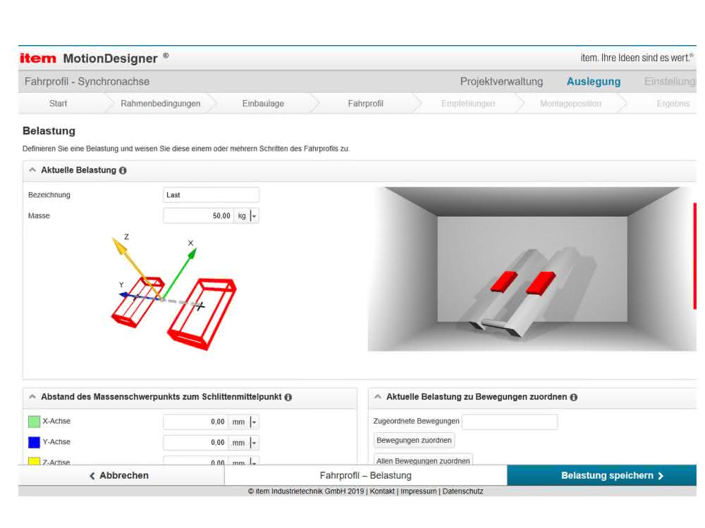The image size is (705, 528).
Task: Open the Kontakt footer link
Action: coord(382,491)
